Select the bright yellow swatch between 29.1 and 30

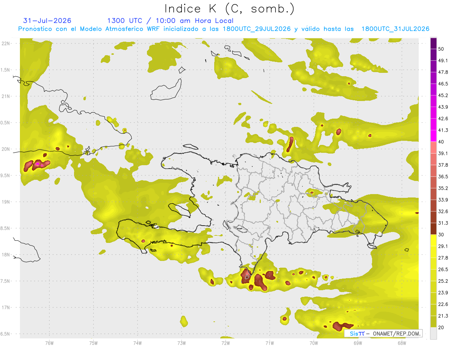coord(434,240)
